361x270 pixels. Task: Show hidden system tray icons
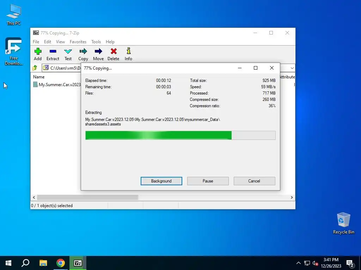[x=298, y=263]
